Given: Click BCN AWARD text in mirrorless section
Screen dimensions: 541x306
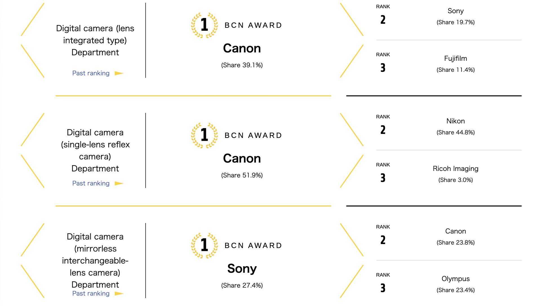Looking at the screenshot, I should 253,245.
